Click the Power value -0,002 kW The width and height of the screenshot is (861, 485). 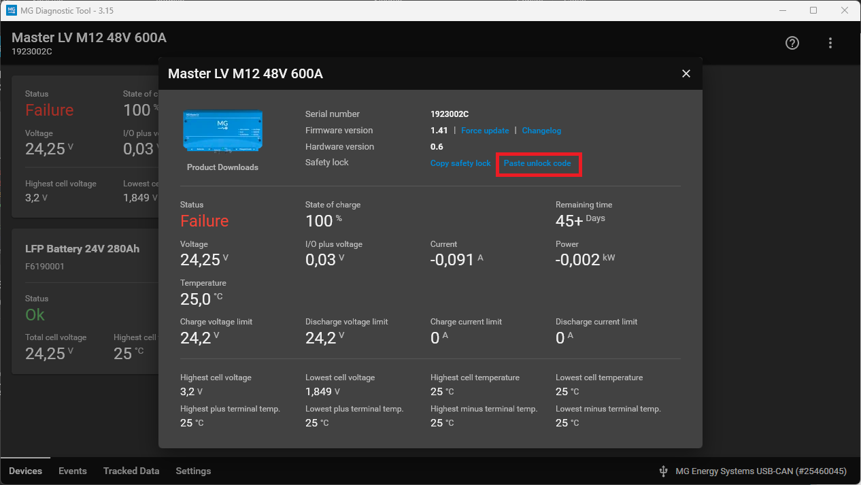[x=585, y=259]
